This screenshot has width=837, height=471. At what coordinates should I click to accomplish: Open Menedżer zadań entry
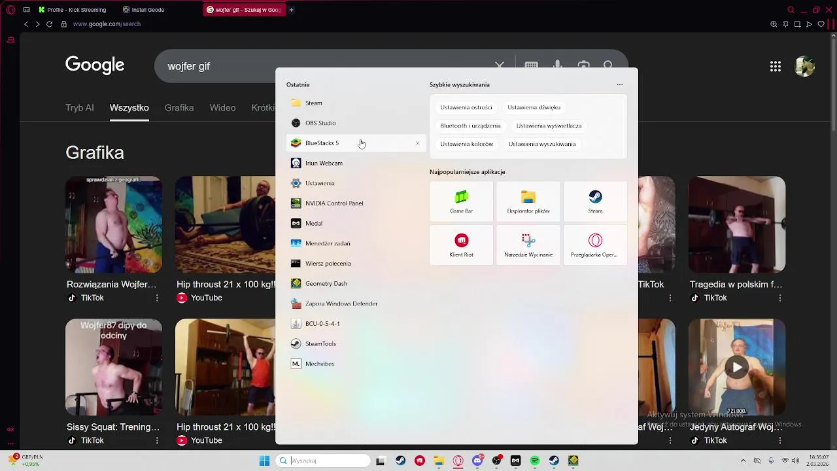[x=356, y=243]
